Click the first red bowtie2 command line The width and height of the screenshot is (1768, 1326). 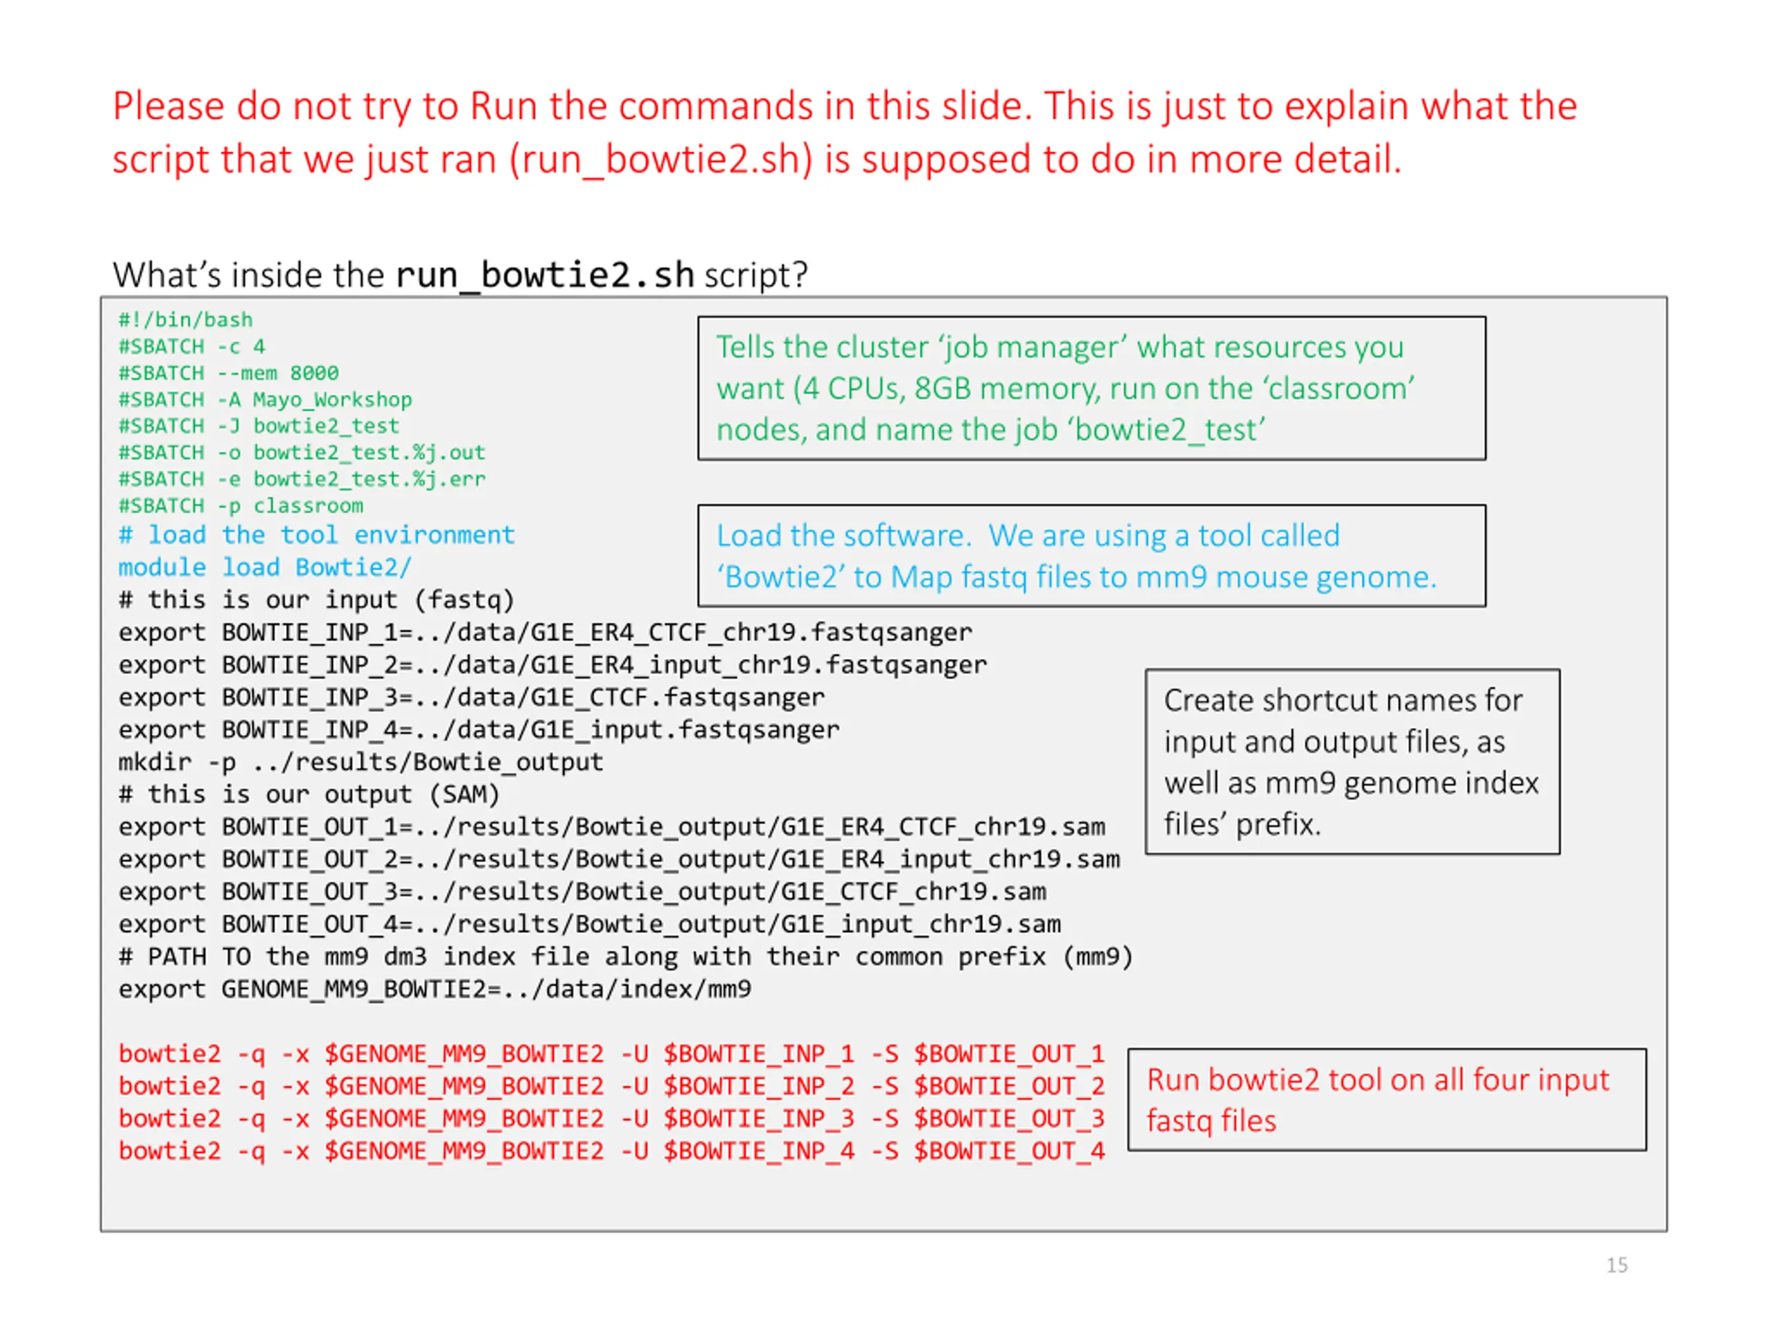[x=611, y=1055]
